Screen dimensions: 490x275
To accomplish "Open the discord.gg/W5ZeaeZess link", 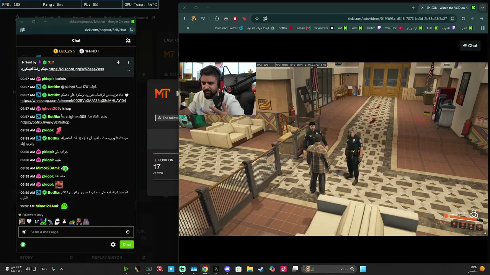I will (76, 69).
